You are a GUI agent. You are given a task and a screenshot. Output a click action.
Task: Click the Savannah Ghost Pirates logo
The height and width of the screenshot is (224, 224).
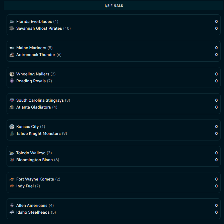point(12,28)
